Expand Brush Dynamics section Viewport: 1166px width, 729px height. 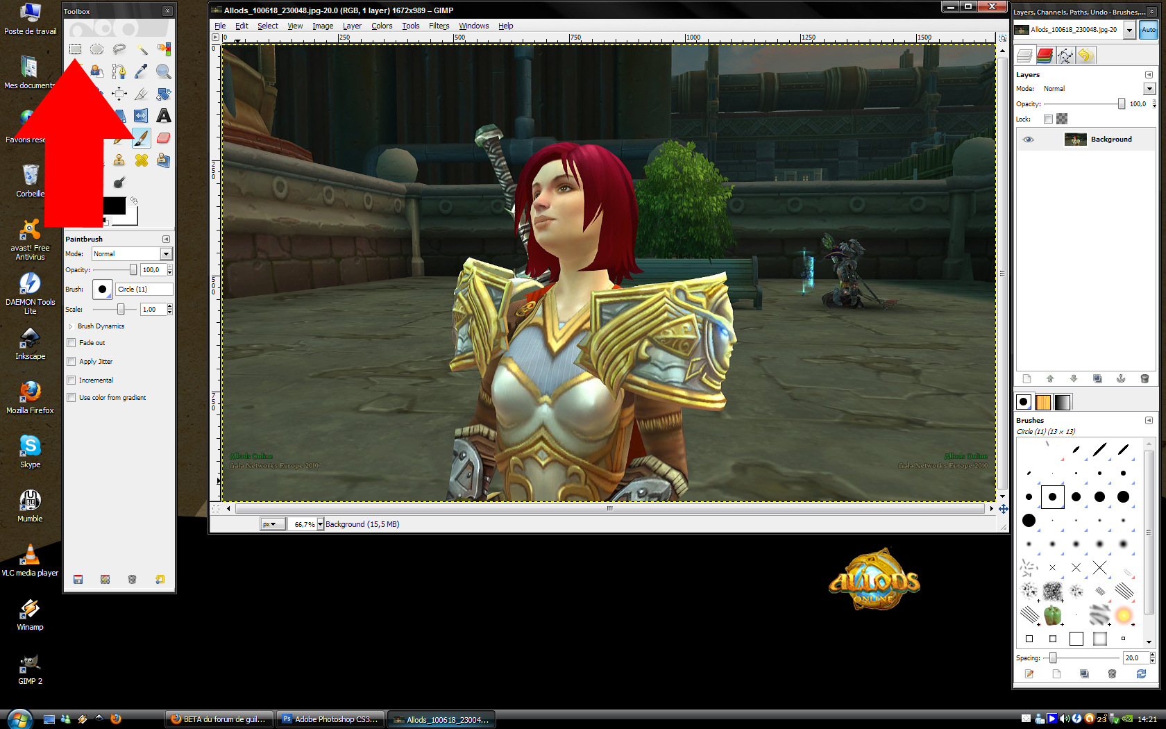coord(70,326)
